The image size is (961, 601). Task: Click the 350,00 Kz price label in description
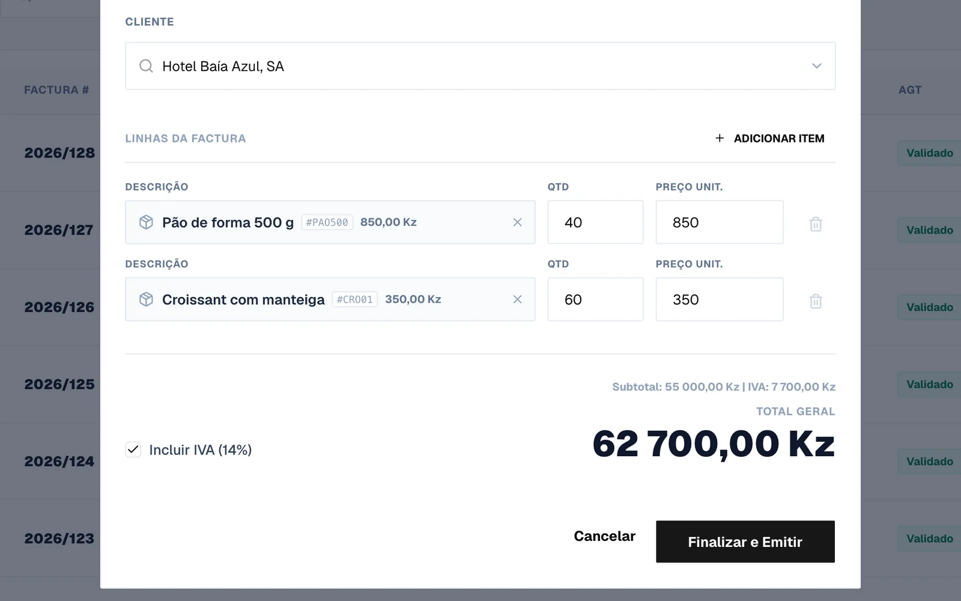coord(413,299)
